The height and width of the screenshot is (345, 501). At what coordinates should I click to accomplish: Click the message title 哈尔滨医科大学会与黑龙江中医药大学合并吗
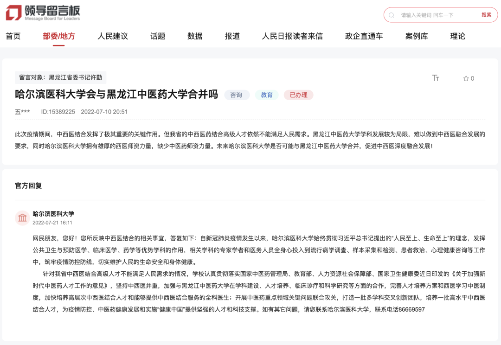point(116,94)
